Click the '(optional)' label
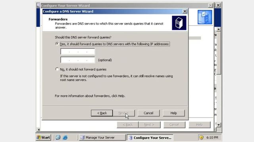This screenshot has width=254, height=142. (105, 60)
